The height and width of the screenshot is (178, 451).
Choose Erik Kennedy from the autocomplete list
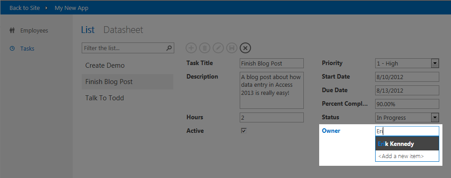tap(407, 143)
